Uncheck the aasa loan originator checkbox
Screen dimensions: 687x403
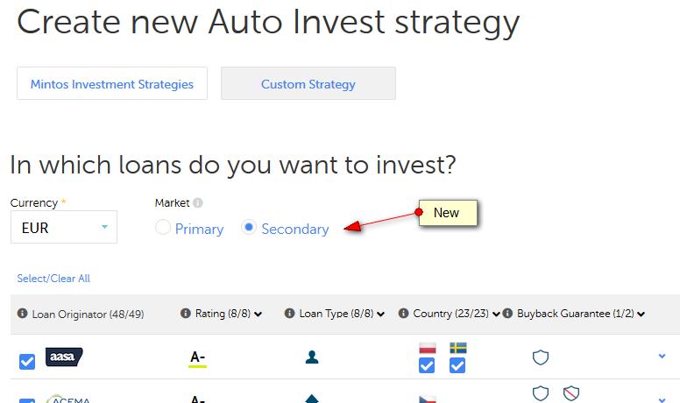point(27,362)
